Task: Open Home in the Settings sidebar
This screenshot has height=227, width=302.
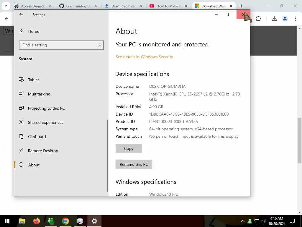Action: tap(29, 31)
